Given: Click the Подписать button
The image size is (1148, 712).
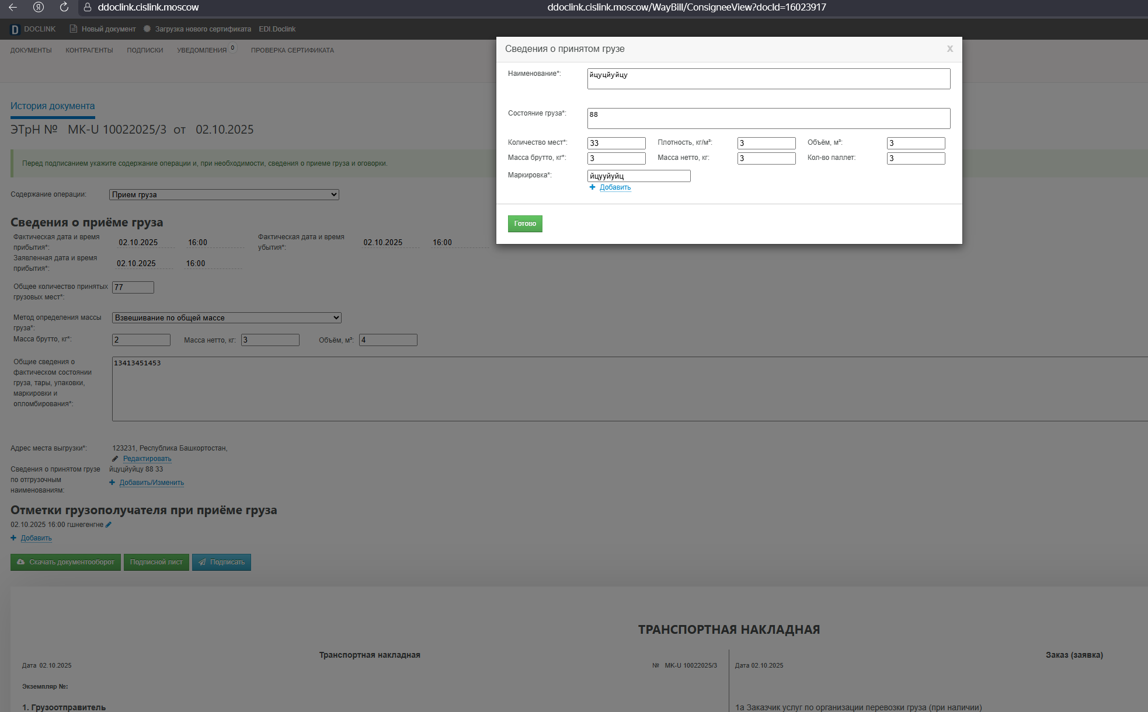Looking at the screenshot, I should coord(221,563).
